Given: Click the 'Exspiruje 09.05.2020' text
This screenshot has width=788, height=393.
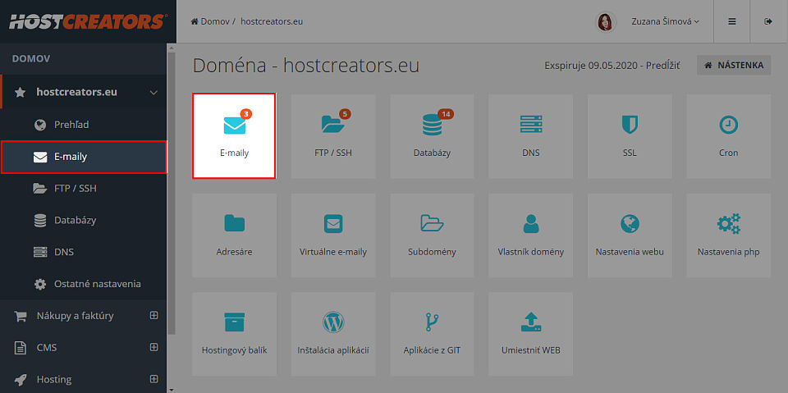Looking at the screenshot, I should coord(590,66).
